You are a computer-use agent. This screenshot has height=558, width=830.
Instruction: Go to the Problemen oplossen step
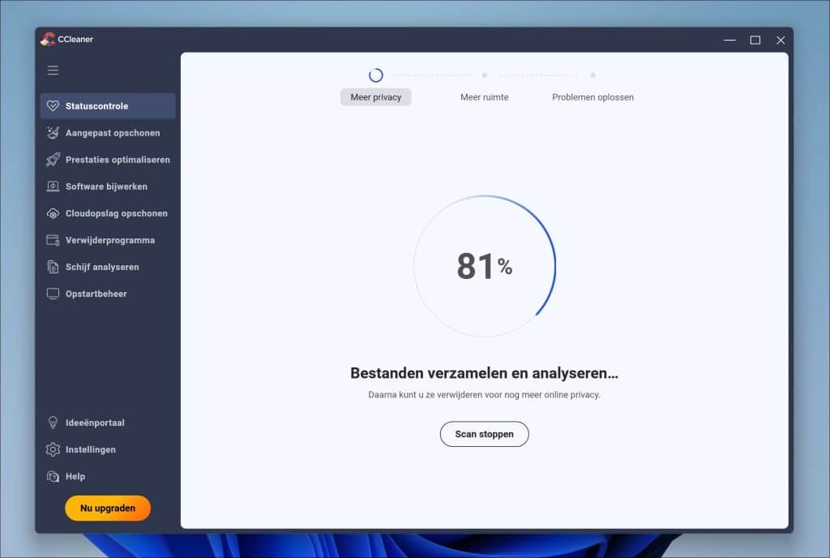point(593,97)
